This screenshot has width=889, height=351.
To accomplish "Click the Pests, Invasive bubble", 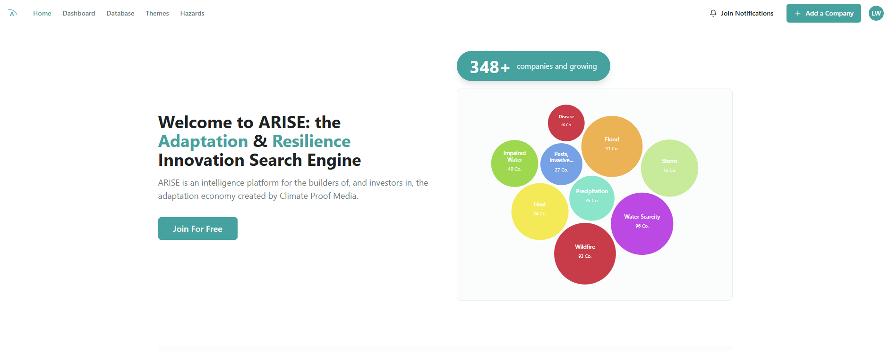I will (561, 164).
